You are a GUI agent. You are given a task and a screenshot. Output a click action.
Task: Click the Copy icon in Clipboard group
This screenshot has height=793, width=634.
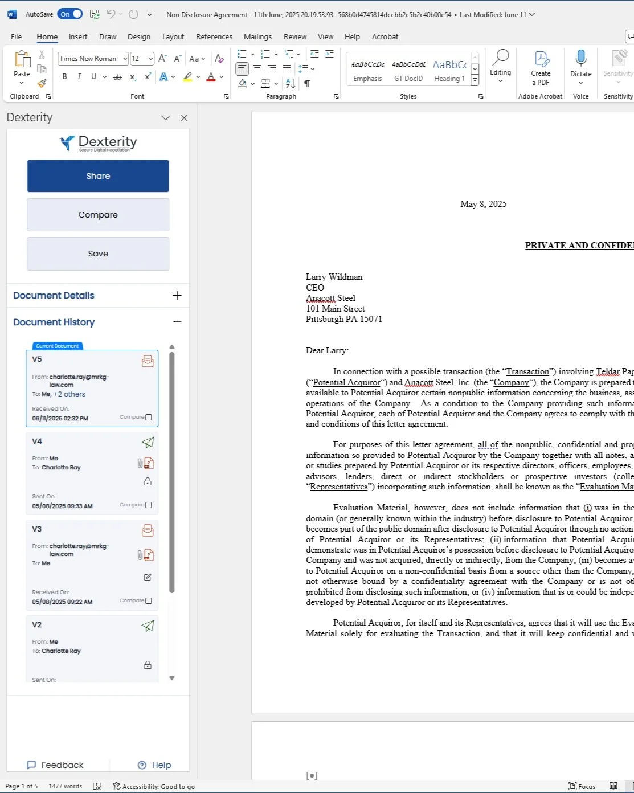[42, 69]
